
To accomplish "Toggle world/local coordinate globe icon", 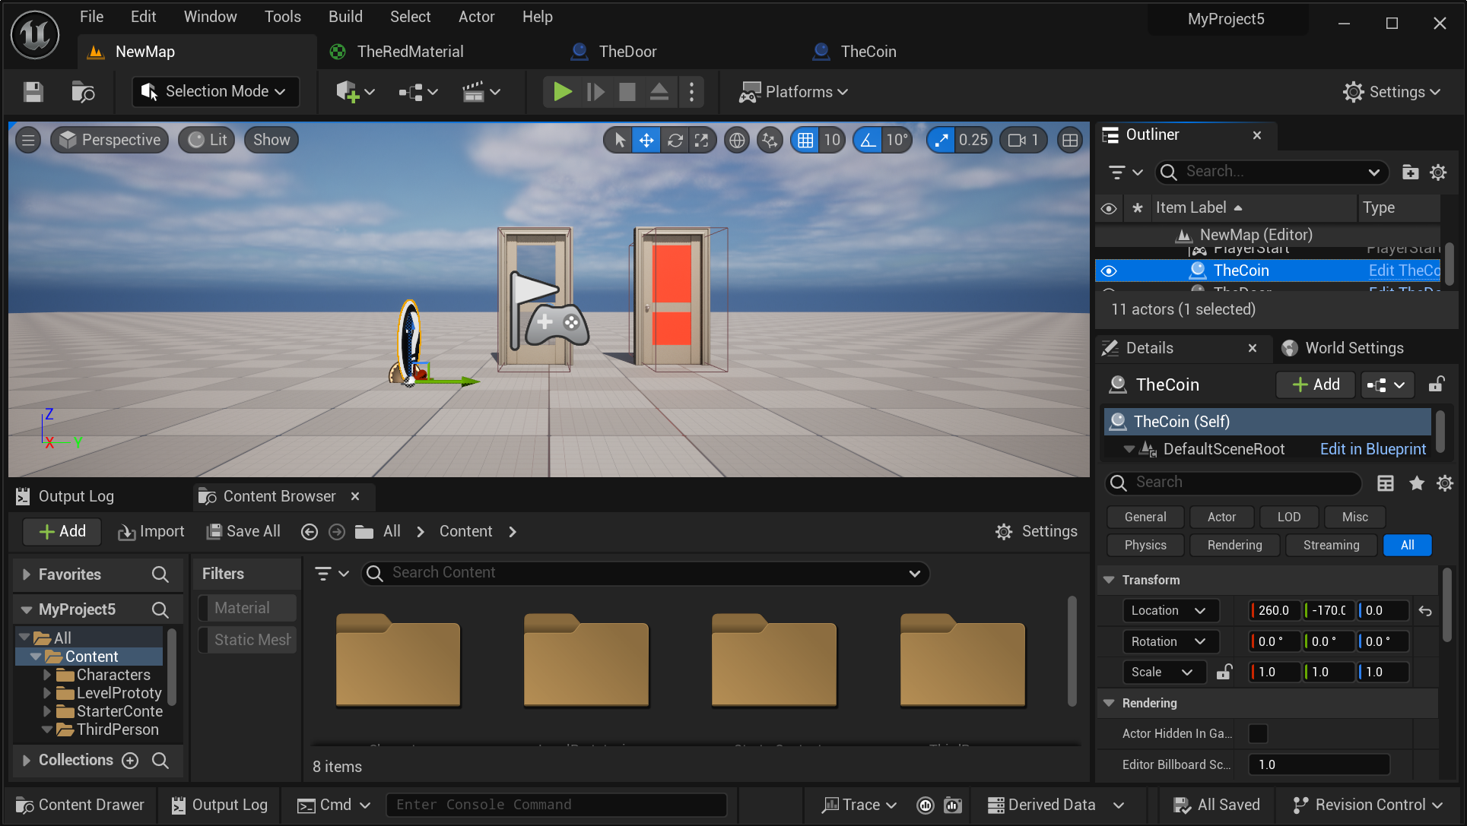I will (x=736, y=140).
